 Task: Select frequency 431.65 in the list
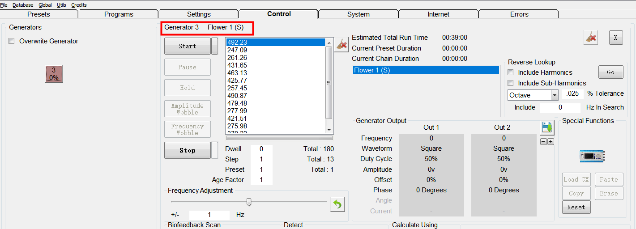click(237, 65)
